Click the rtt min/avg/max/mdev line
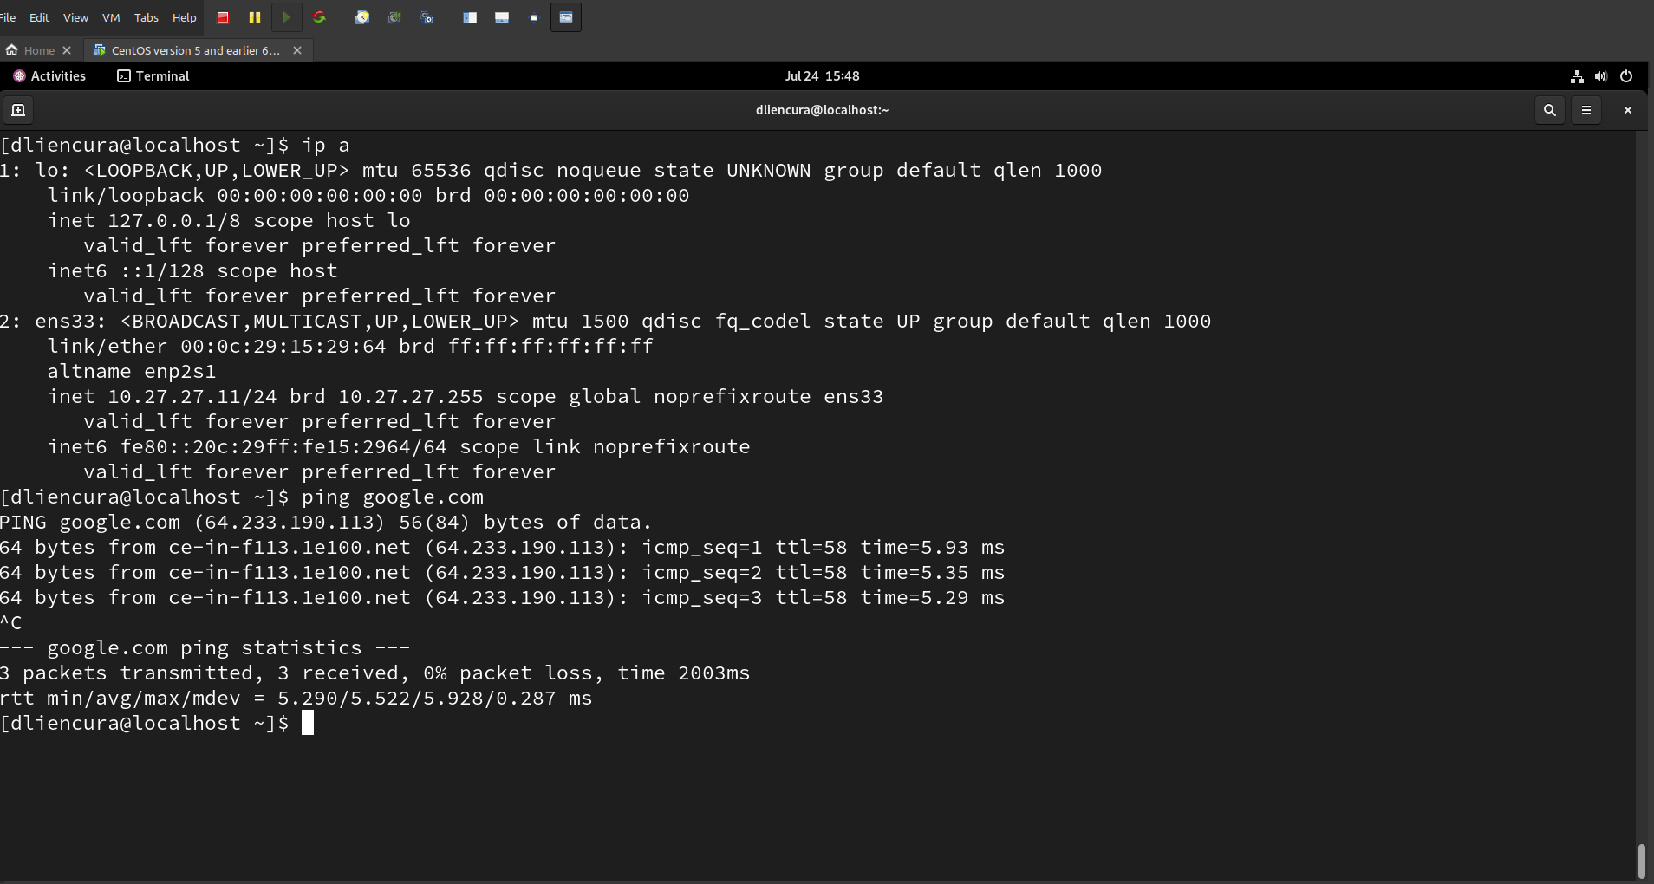The height and width of the screenshot is (884, 1654). tap(296, 699)
